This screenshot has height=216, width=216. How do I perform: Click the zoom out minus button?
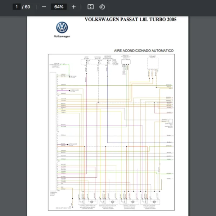tap(44, 7)
